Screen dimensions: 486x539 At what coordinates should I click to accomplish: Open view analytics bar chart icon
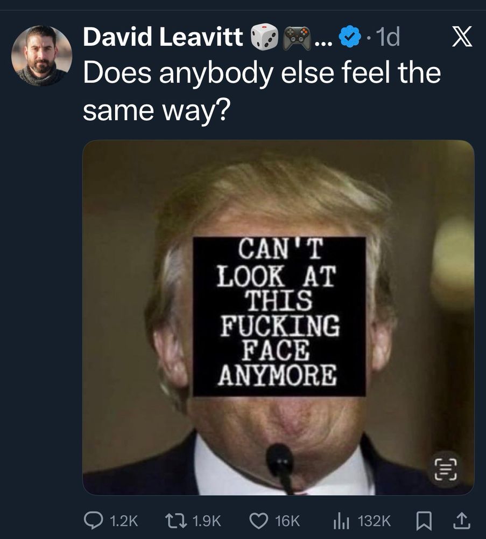341,521
